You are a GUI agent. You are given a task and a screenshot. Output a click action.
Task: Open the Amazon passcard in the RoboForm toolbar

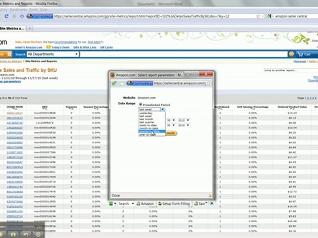pyautogui.click(x=145, y=204)
